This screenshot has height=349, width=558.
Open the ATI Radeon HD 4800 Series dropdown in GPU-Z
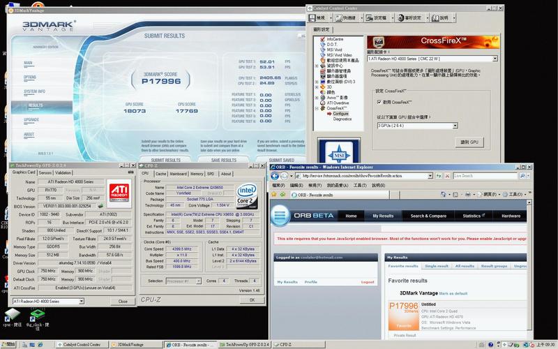point(82,302)
